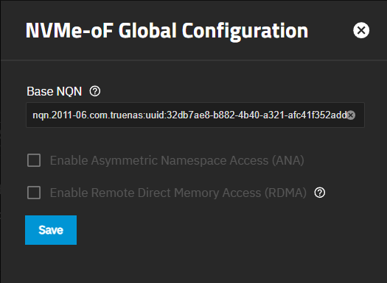This screenshot has width=387, height=283.
Task: Clear the Base NQN field with its X icon
Action: tap(351, 115)
